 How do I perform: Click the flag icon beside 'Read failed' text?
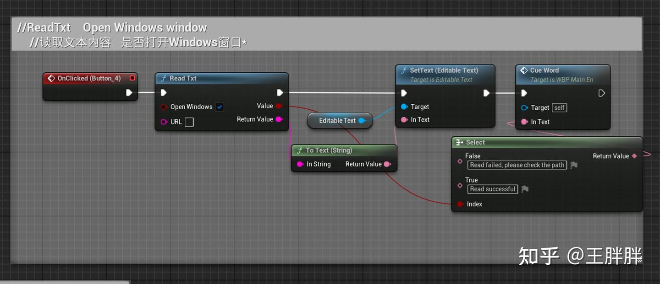pos(574,165)
